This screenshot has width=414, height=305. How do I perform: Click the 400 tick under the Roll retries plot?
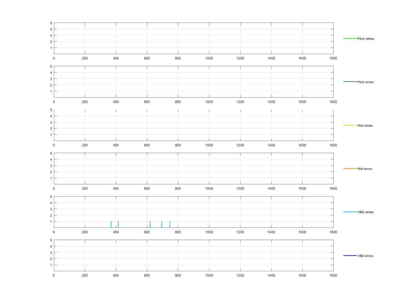tap(116, 145)
